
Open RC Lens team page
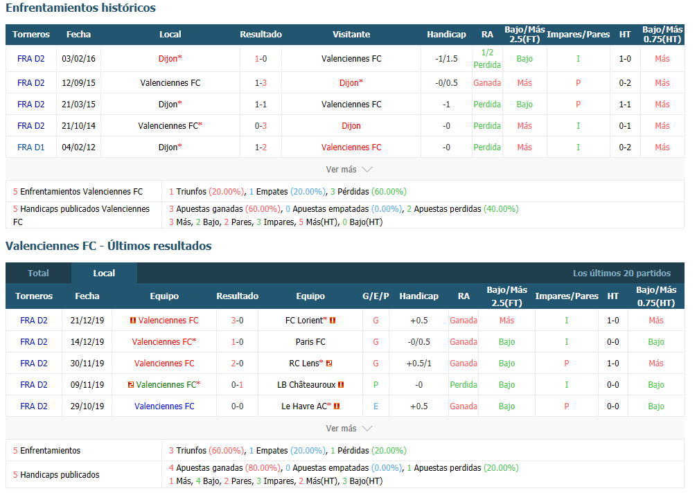point(306,364)
